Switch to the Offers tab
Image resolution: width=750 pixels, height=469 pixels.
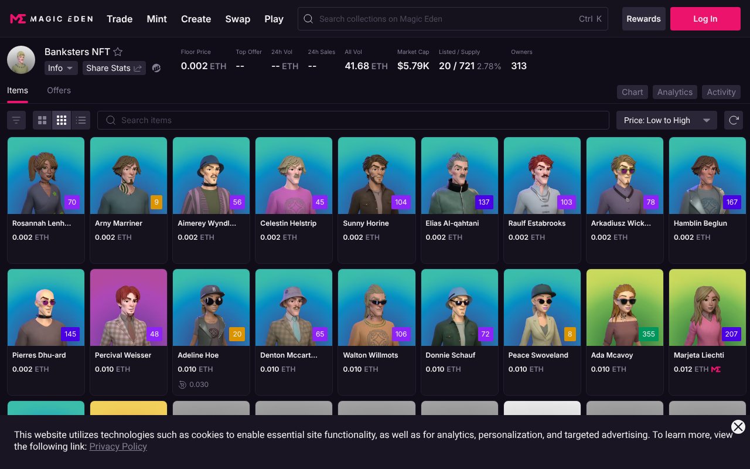click(x=59, y=90)
